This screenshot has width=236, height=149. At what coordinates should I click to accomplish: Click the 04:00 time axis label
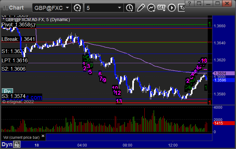point(82,145)
